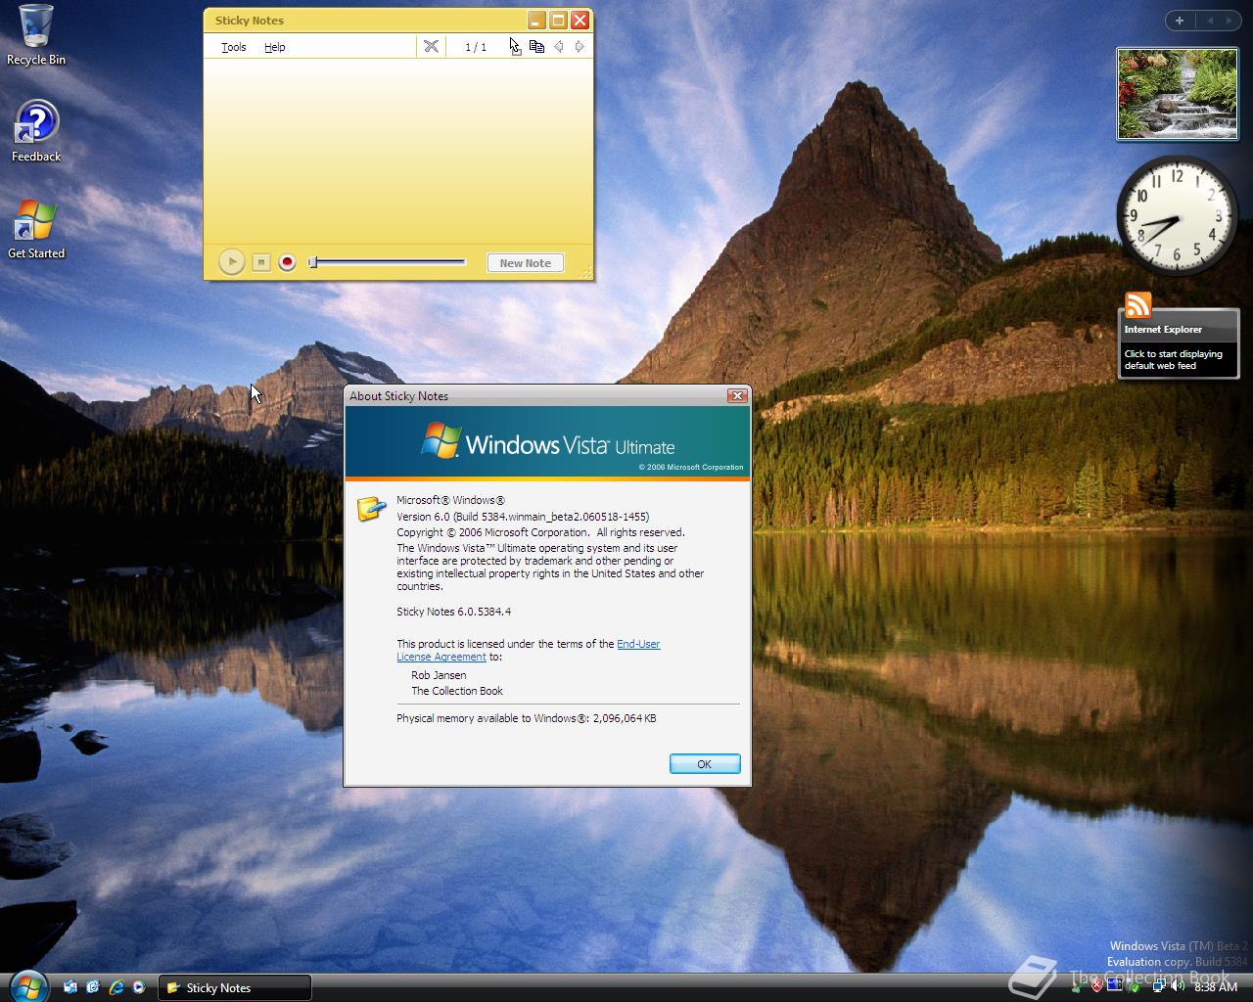
Task: Maximize the Sticky Notes window
Action: [x=558, y=20]
